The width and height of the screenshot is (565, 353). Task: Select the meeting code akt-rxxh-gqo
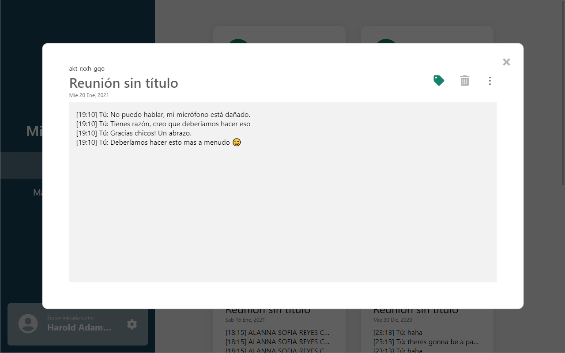(87, 68)
